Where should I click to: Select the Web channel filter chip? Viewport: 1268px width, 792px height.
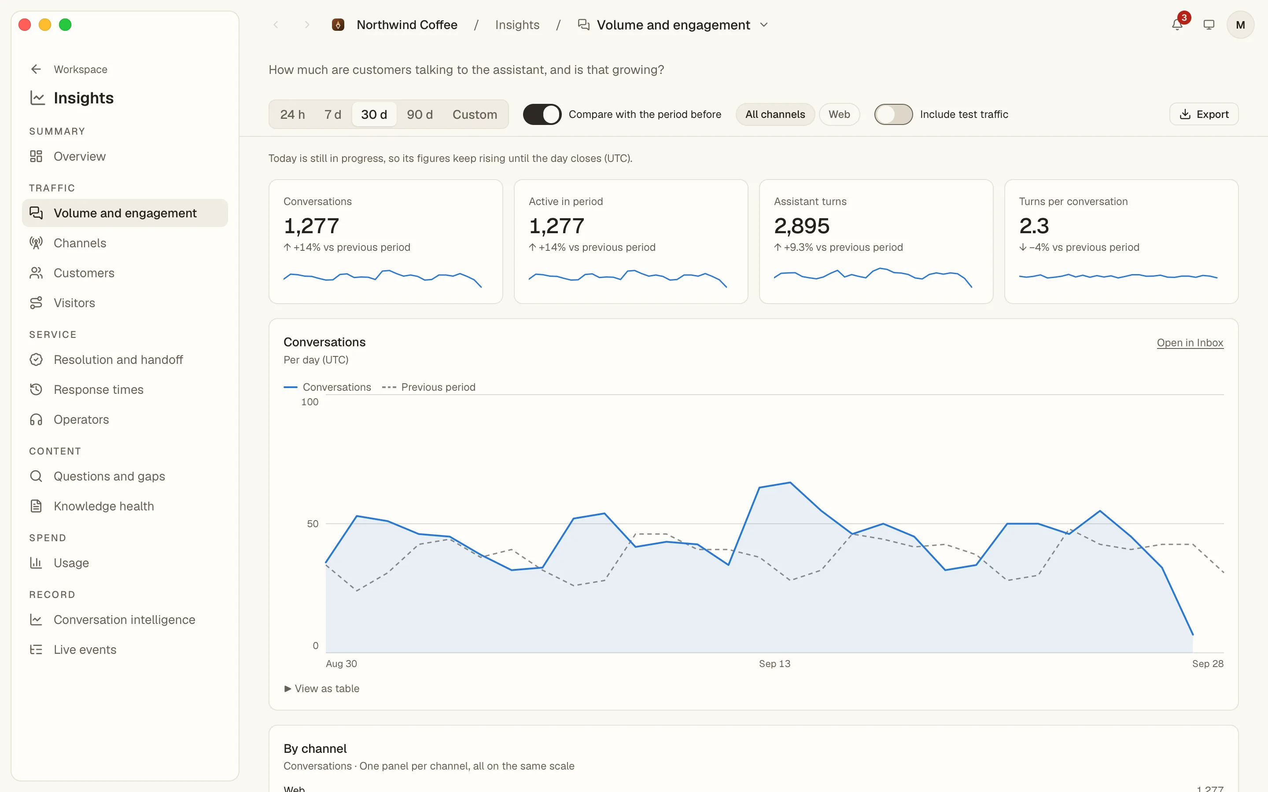tap(839, 114)
